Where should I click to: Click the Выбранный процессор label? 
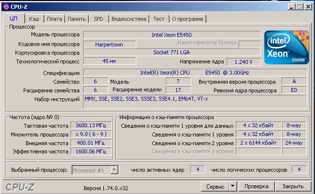(40, 170)
